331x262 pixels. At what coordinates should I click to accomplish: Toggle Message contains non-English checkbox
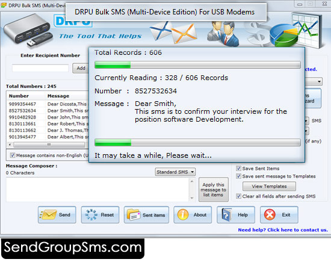tap(13, 155)
